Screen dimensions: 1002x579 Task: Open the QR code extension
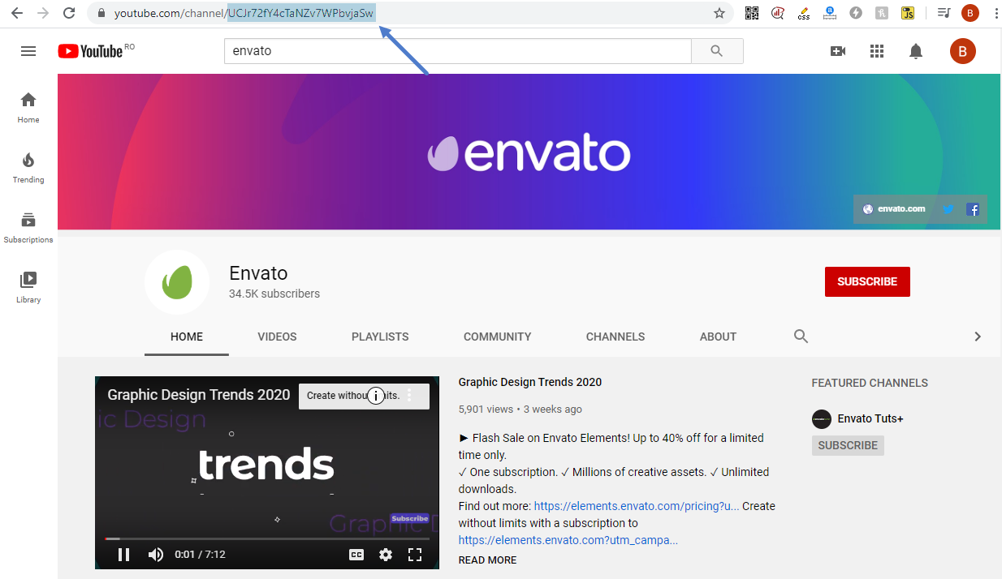pos(752,13)
